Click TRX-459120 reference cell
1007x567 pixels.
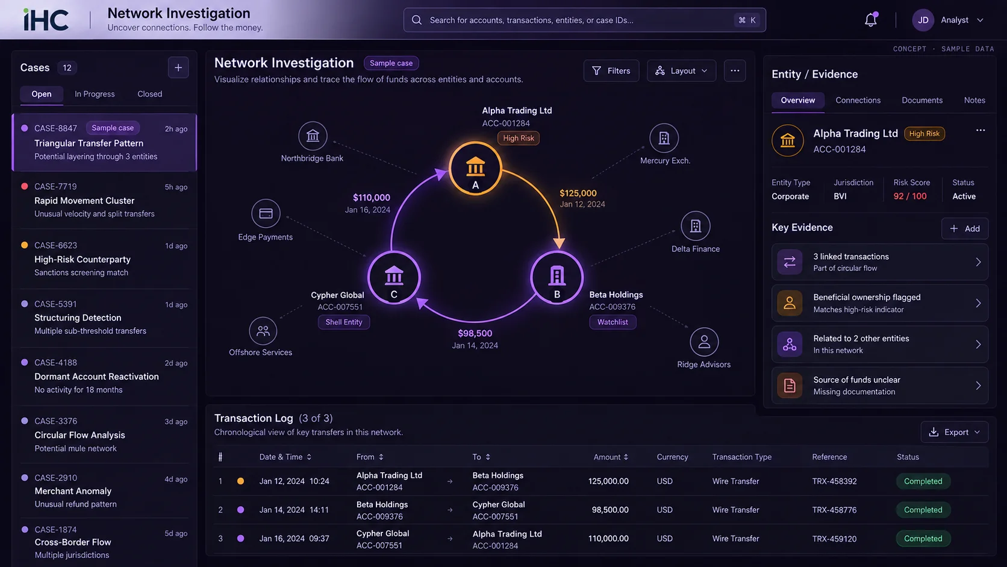click(x=834, y=539)
